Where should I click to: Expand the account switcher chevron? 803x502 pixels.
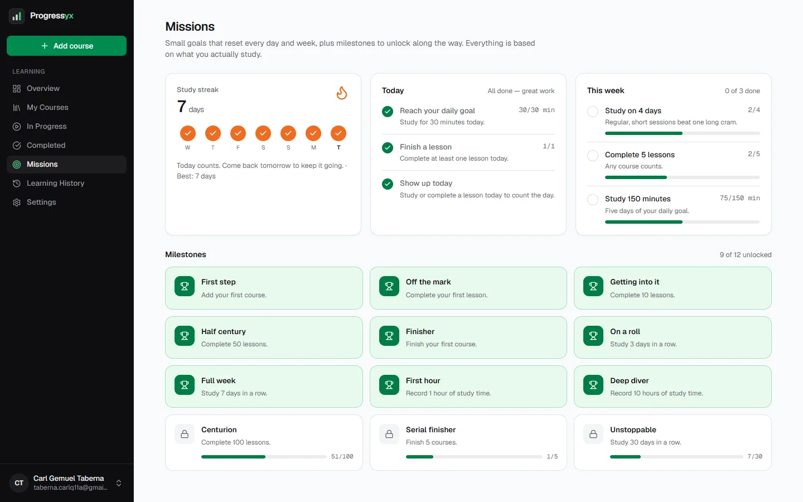pyautogui.click(x=119, y=483)
